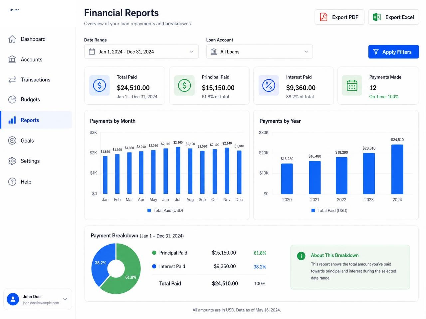Open the Date Range dropdown

click(x=141, y=52)
